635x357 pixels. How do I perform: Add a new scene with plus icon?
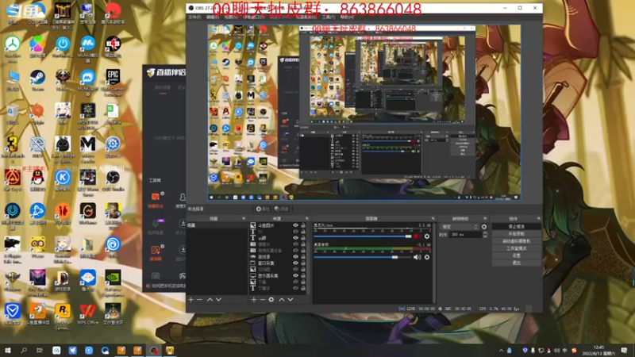click(190, 300)
